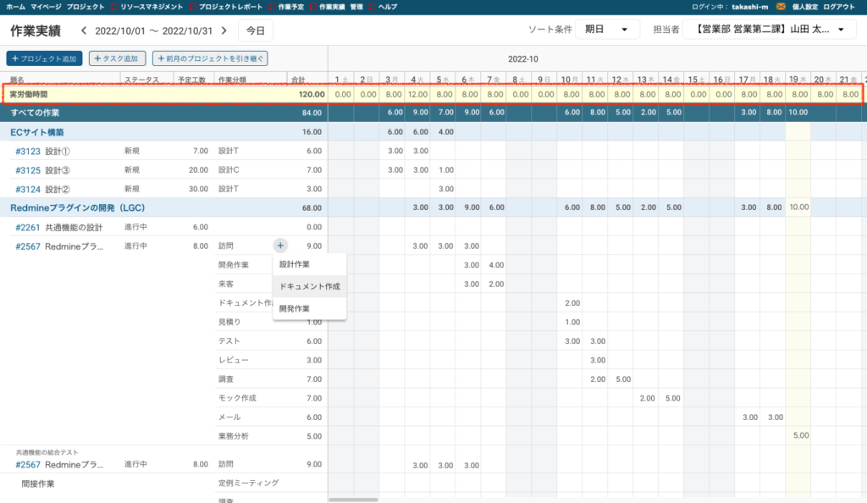This screenshot has width=867, height=503.
Task: Click the テスト work category row label
Action: pyautogui.click(x=229, y=341)
